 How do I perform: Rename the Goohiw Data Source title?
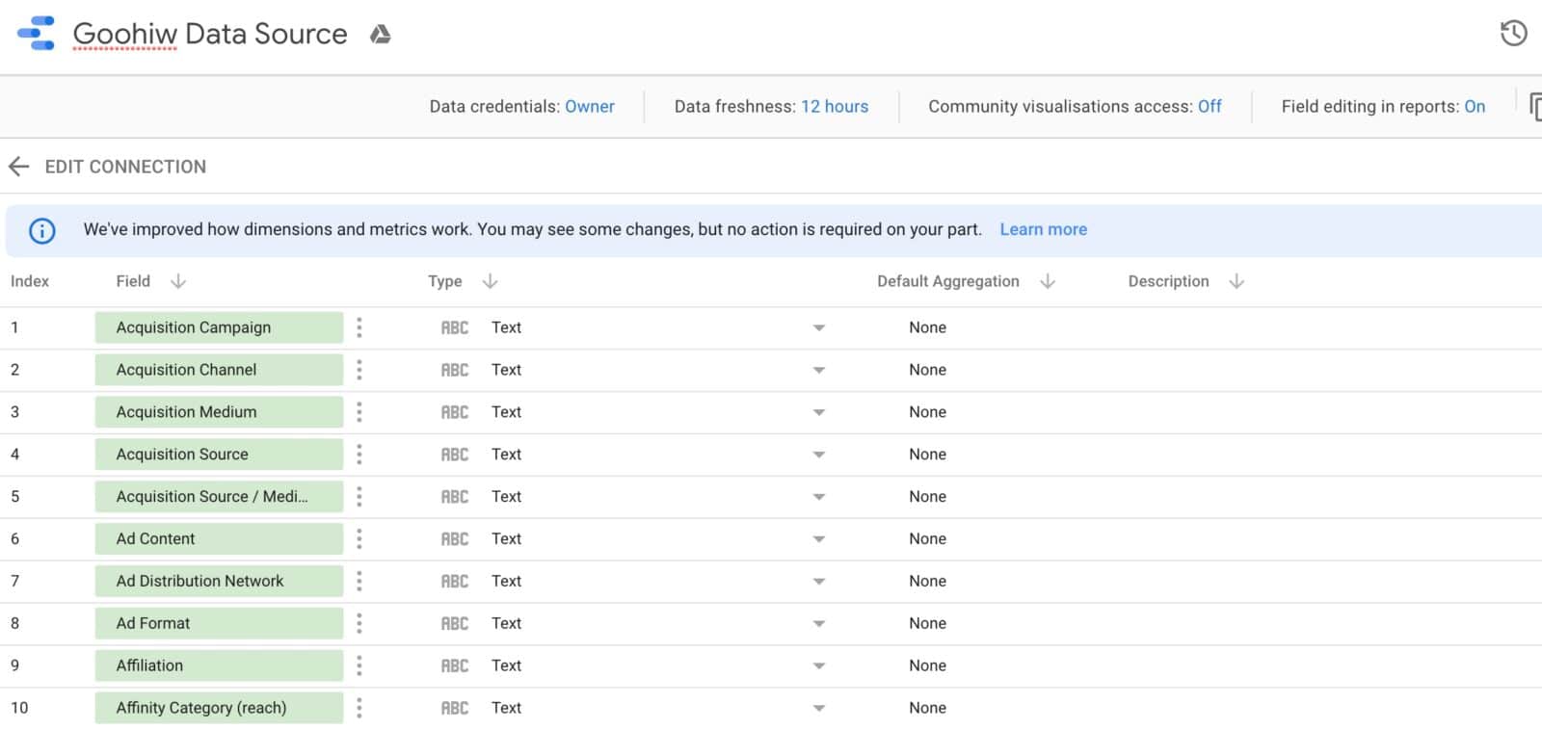point(210,35)
